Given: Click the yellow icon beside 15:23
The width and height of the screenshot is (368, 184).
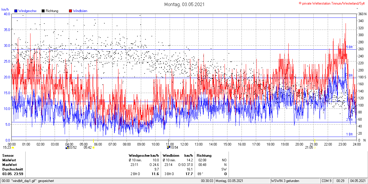Looking at the screenshot, I should coord(13,148).
